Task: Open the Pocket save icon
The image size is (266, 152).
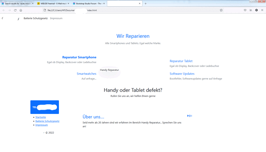Action: [245, 10]
